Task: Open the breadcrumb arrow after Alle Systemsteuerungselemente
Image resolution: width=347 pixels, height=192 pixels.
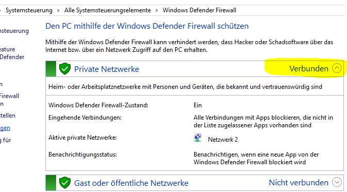Action: (157, 10)
